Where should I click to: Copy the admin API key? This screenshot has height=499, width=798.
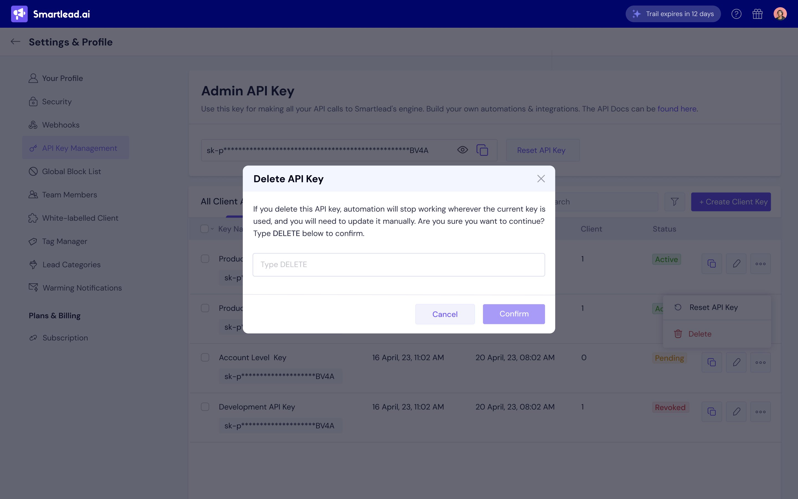click(482, 150)
